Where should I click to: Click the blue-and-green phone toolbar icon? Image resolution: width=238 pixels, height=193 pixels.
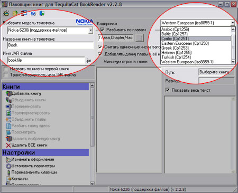click(x=42, y=13)
